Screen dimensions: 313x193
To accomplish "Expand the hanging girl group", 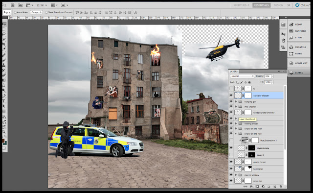I will (x=236, y=101).
